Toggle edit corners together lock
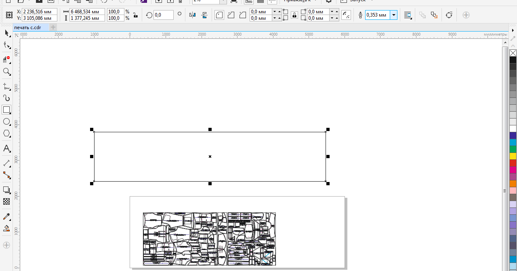517x271 pixels. click(x=294, y=15)
